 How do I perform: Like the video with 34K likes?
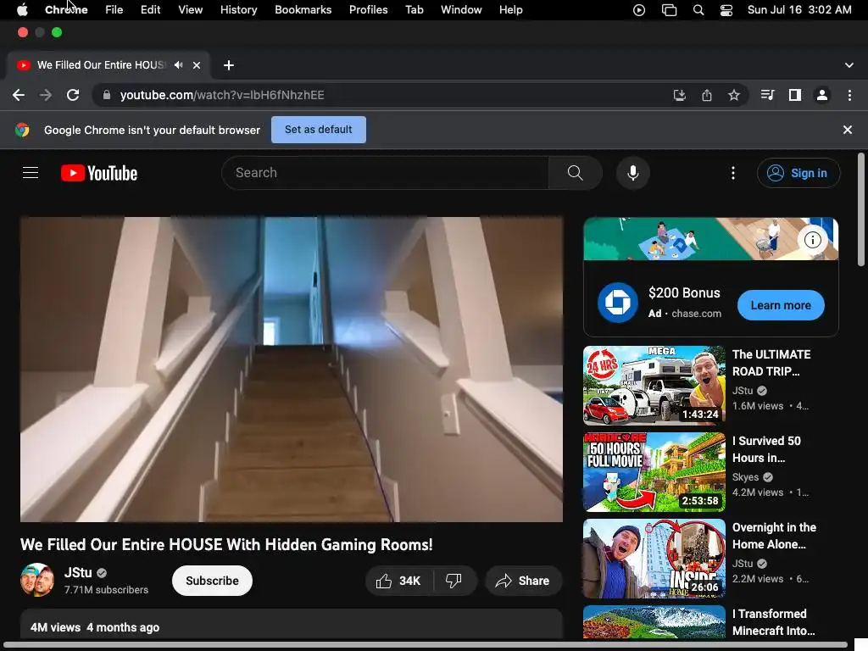(398, 581)
